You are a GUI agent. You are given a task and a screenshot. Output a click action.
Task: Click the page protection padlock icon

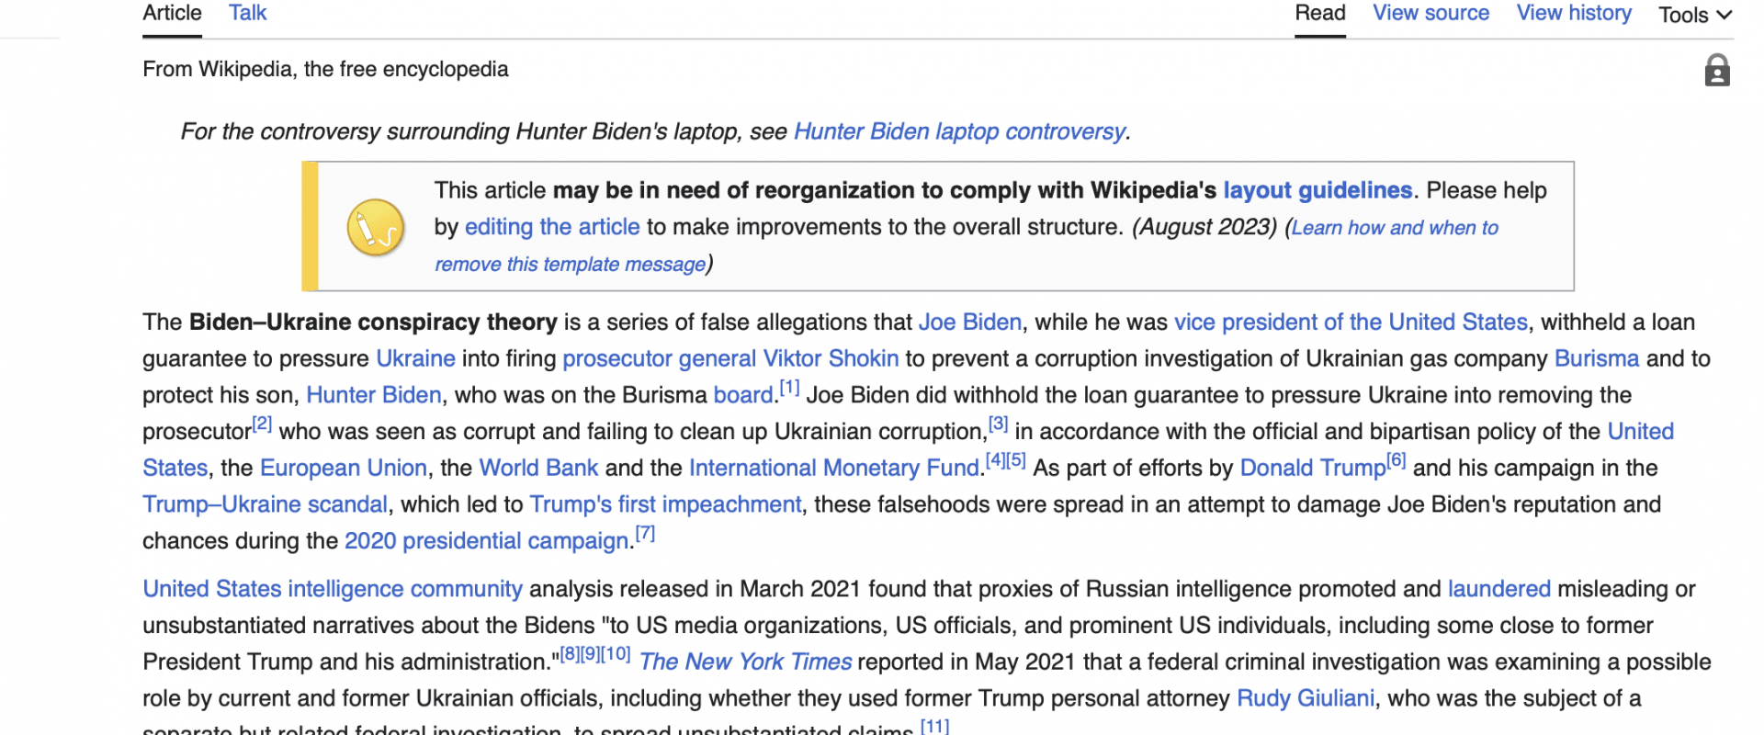(1716, 71)
